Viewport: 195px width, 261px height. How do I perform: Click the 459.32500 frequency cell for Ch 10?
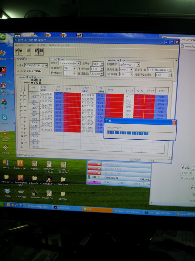46,126
